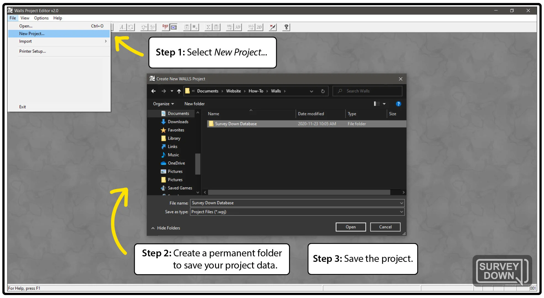Click the 2D view toolbar icon
Image resolution: width=544 pixels, height=298 pixels.
[259, 27]
